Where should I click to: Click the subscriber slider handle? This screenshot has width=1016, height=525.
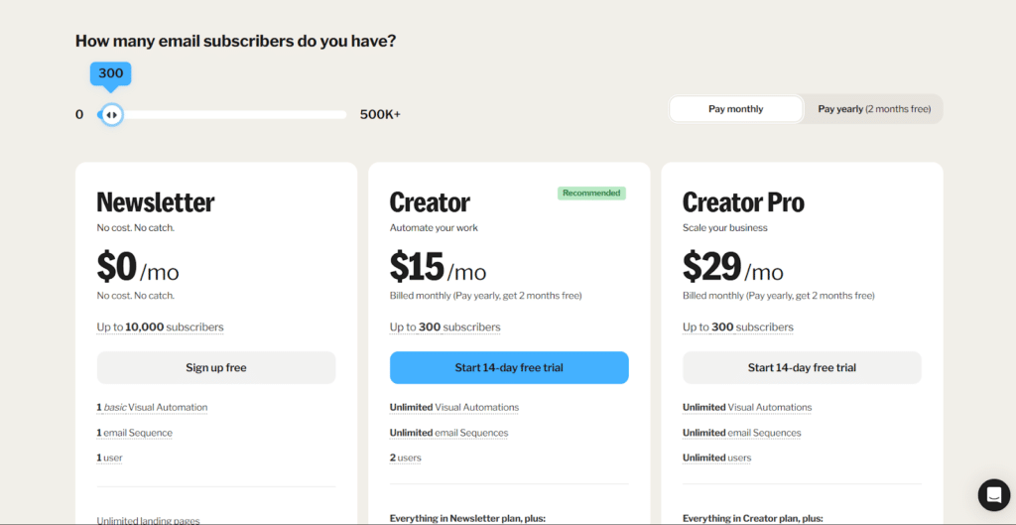pos(112,115)
